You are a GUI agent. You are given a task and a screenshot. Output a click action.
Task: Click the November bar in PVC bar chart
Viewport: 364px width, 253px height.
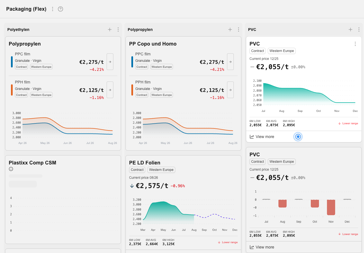click(x=331, y=207)
